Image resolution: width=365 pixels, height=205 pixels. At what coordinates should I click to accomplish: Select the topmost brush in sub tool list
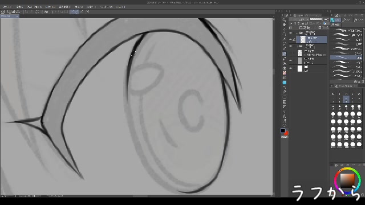[346, 30]
